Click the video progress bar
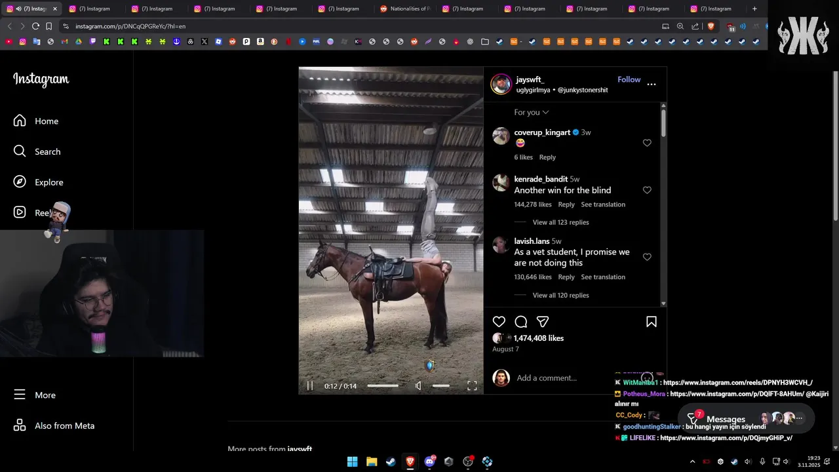Screen dimensions: 839x472 [383, 385]
